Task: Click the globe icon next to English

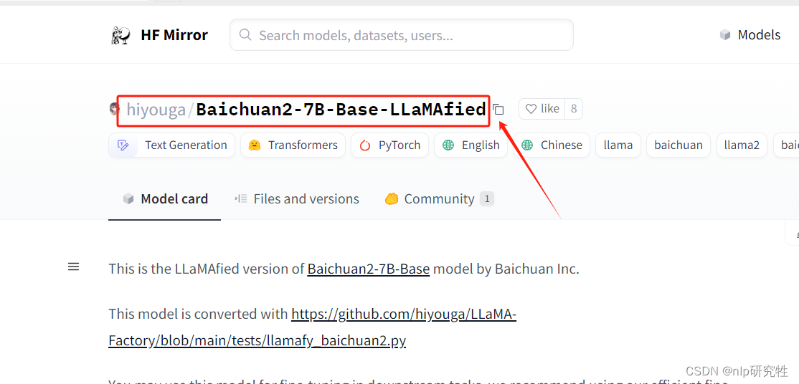Action: (448, 145)
